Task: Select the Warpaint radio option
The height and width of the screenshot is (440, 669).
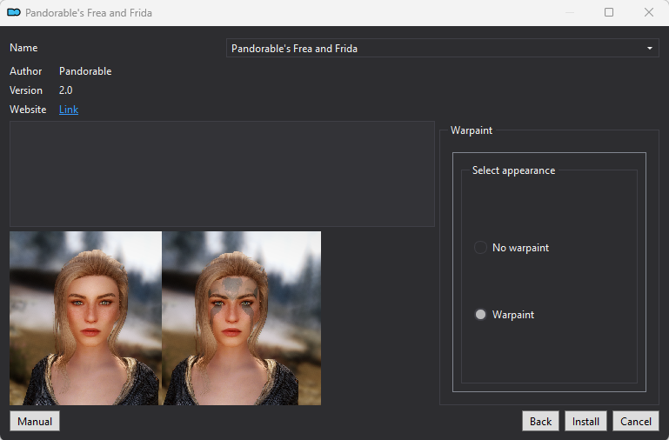Action: click(504, 315)
